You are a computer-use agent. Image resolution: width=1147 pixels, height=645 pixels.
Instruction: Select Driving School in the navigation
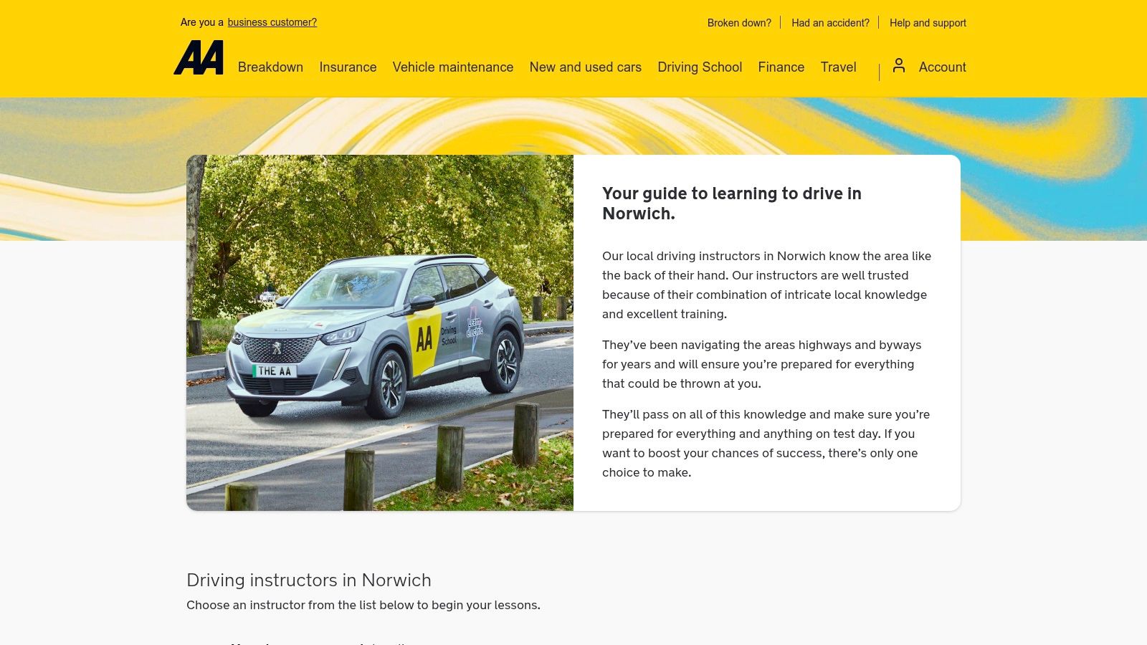[x=700, y=67]
